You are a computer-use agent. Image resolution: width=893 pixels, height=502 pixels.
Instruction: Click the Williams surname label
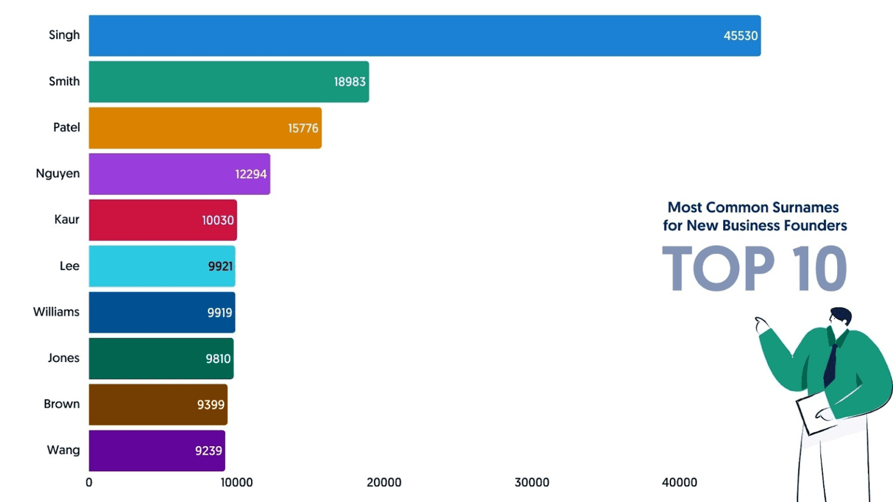[x=56, y=312]
